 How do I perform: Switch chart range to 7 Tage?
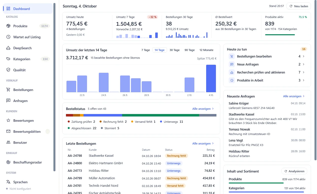pos(145,50)
